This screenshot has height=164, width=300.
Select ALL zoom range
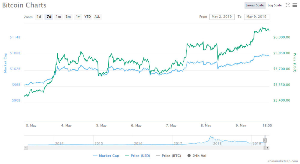tap(97, 17)
